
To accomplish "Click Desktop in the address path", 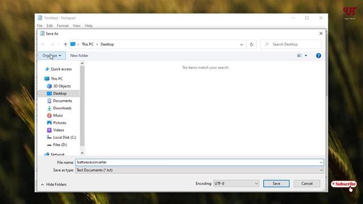I will [x=107, y=44].
